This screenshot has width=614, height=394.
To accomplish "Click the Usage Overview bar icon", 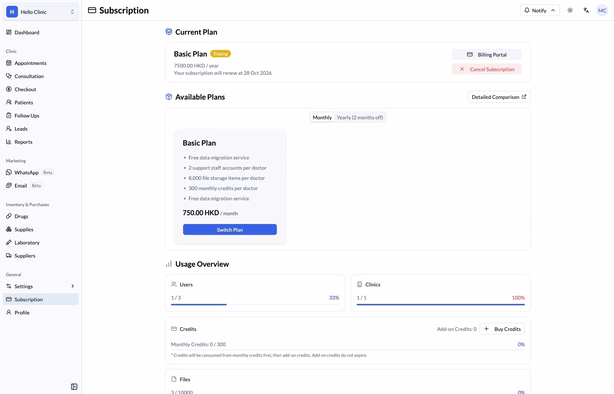I will [169, 264].
